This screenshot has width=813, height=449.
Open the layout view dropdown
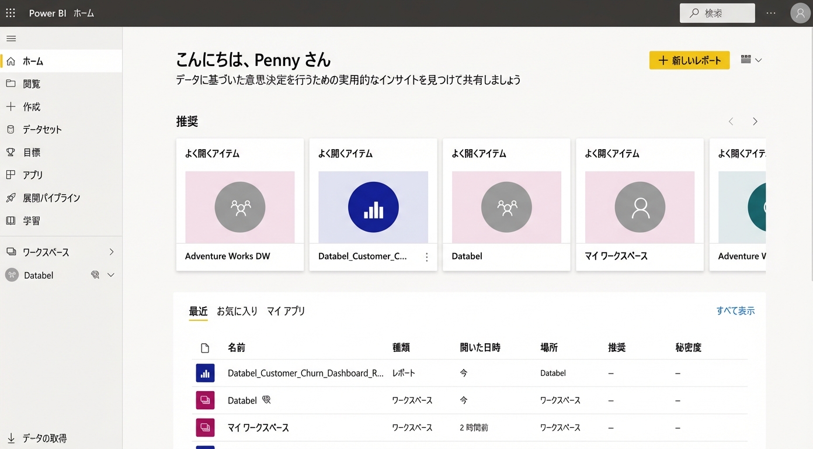click(x=751, y=60)
